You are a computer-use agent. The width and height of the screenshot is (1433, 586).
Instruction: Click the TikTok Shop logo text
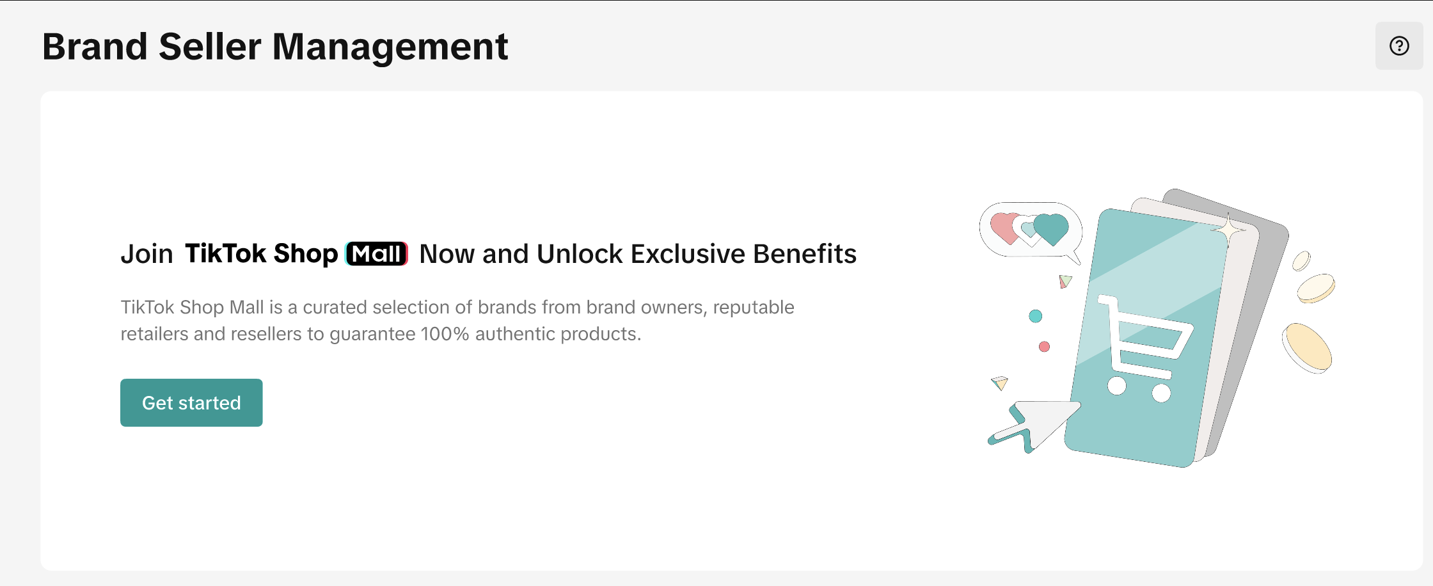(x=261, y=254)
